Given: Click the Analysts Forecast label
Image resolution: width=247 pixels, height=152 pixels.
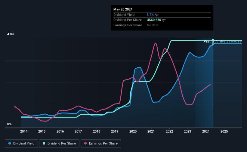Looking at the screenshot, I should coord(229,41).
